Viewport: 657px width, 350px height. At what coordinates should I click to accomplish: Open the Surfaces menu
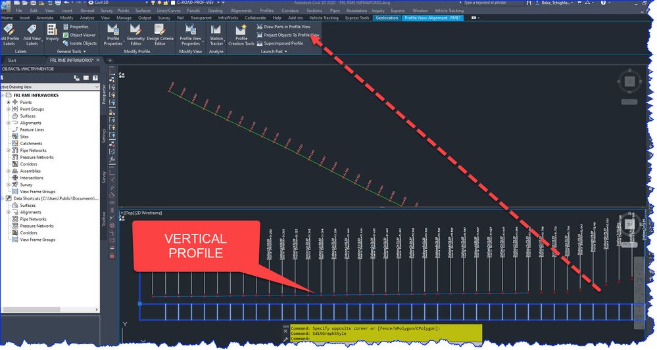pos(143,11)
